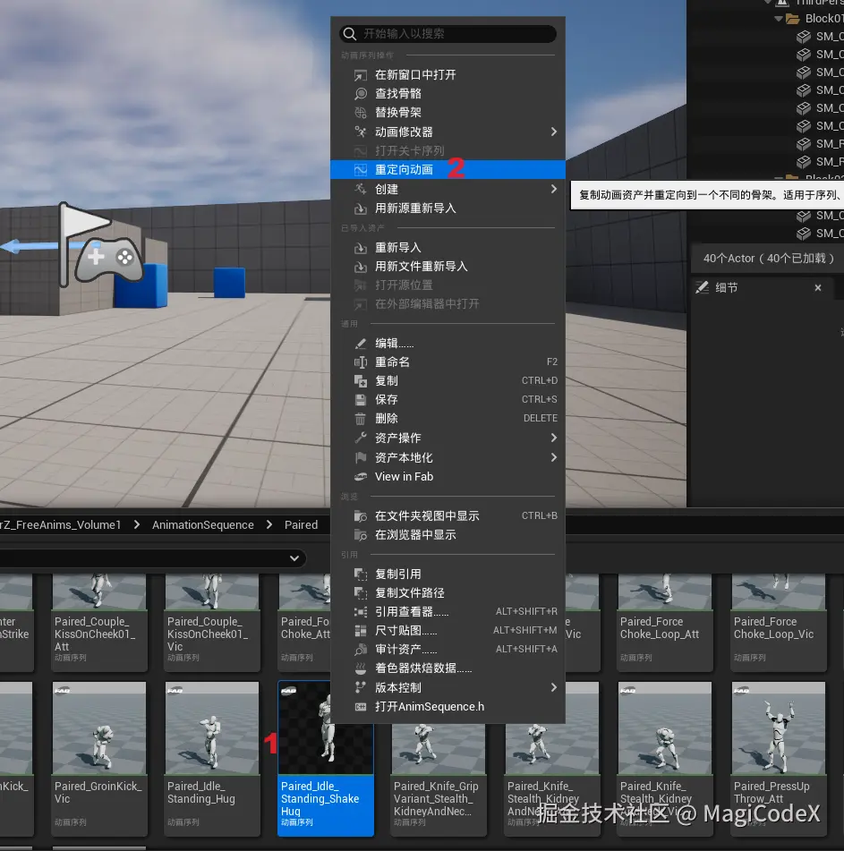Select Paired_ForceChoke_Loop_Vic asset

[779, 623]
